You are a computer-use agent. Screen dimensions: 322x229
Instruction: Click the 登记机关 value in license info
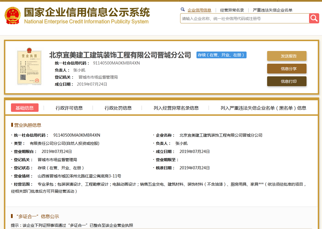pos(57,159)
